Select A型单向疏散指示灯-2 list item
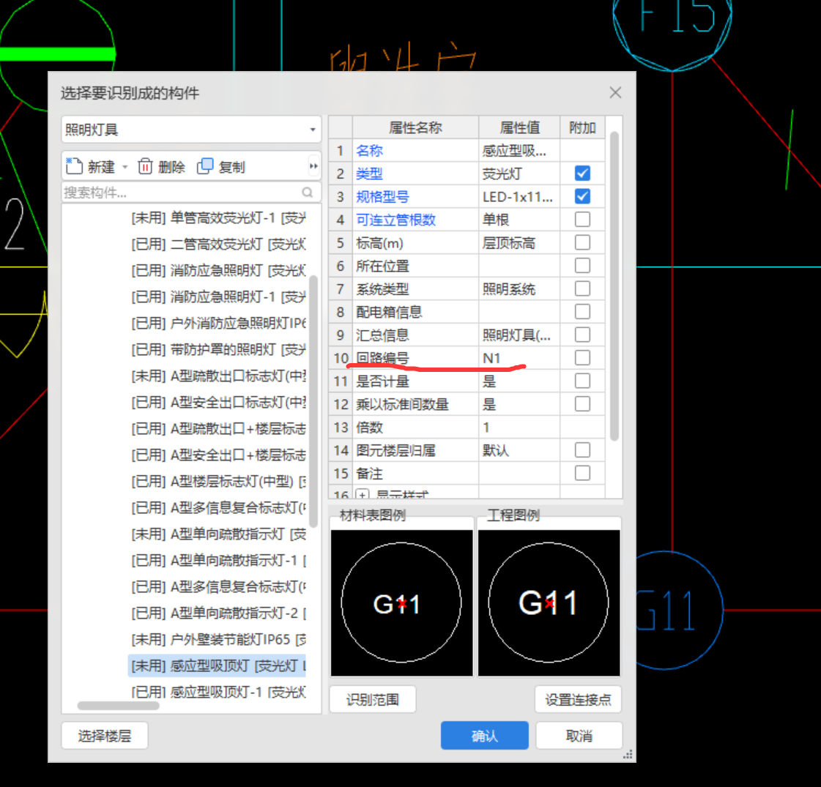The width and height of the screenshot is (821, 787). pos(218,613)
